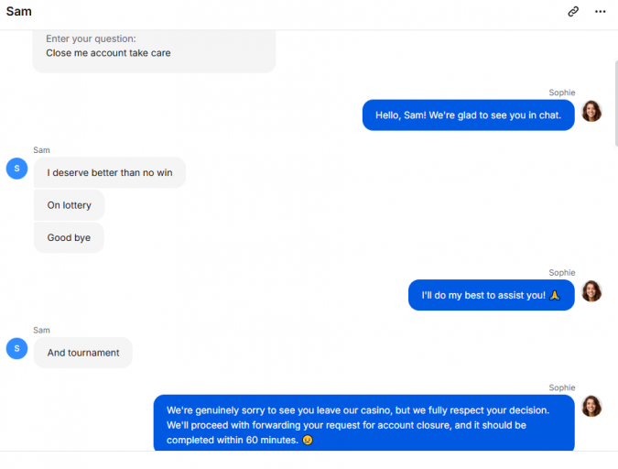Select the 'And tournament' message bubble

coord(83,353)
